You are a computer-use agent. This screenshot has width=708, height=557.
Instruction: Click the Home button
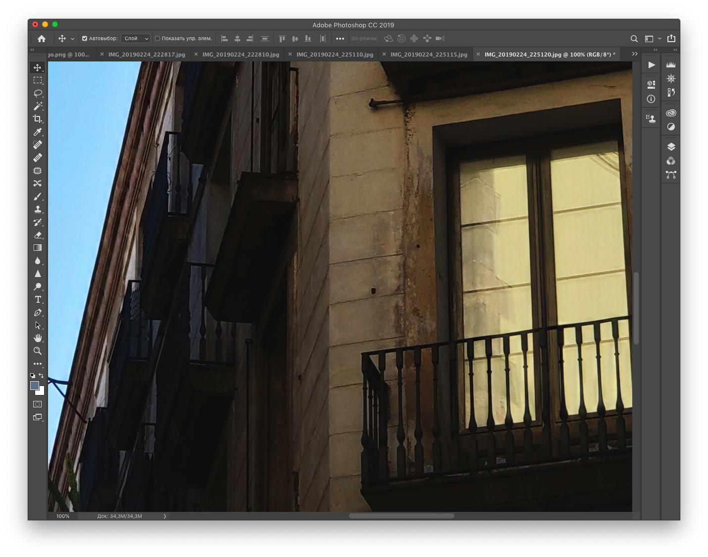click(42, 39)
